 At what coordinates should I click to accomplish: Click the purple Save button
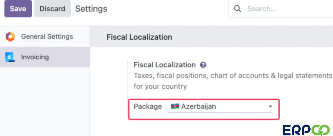tap(18, 9)
